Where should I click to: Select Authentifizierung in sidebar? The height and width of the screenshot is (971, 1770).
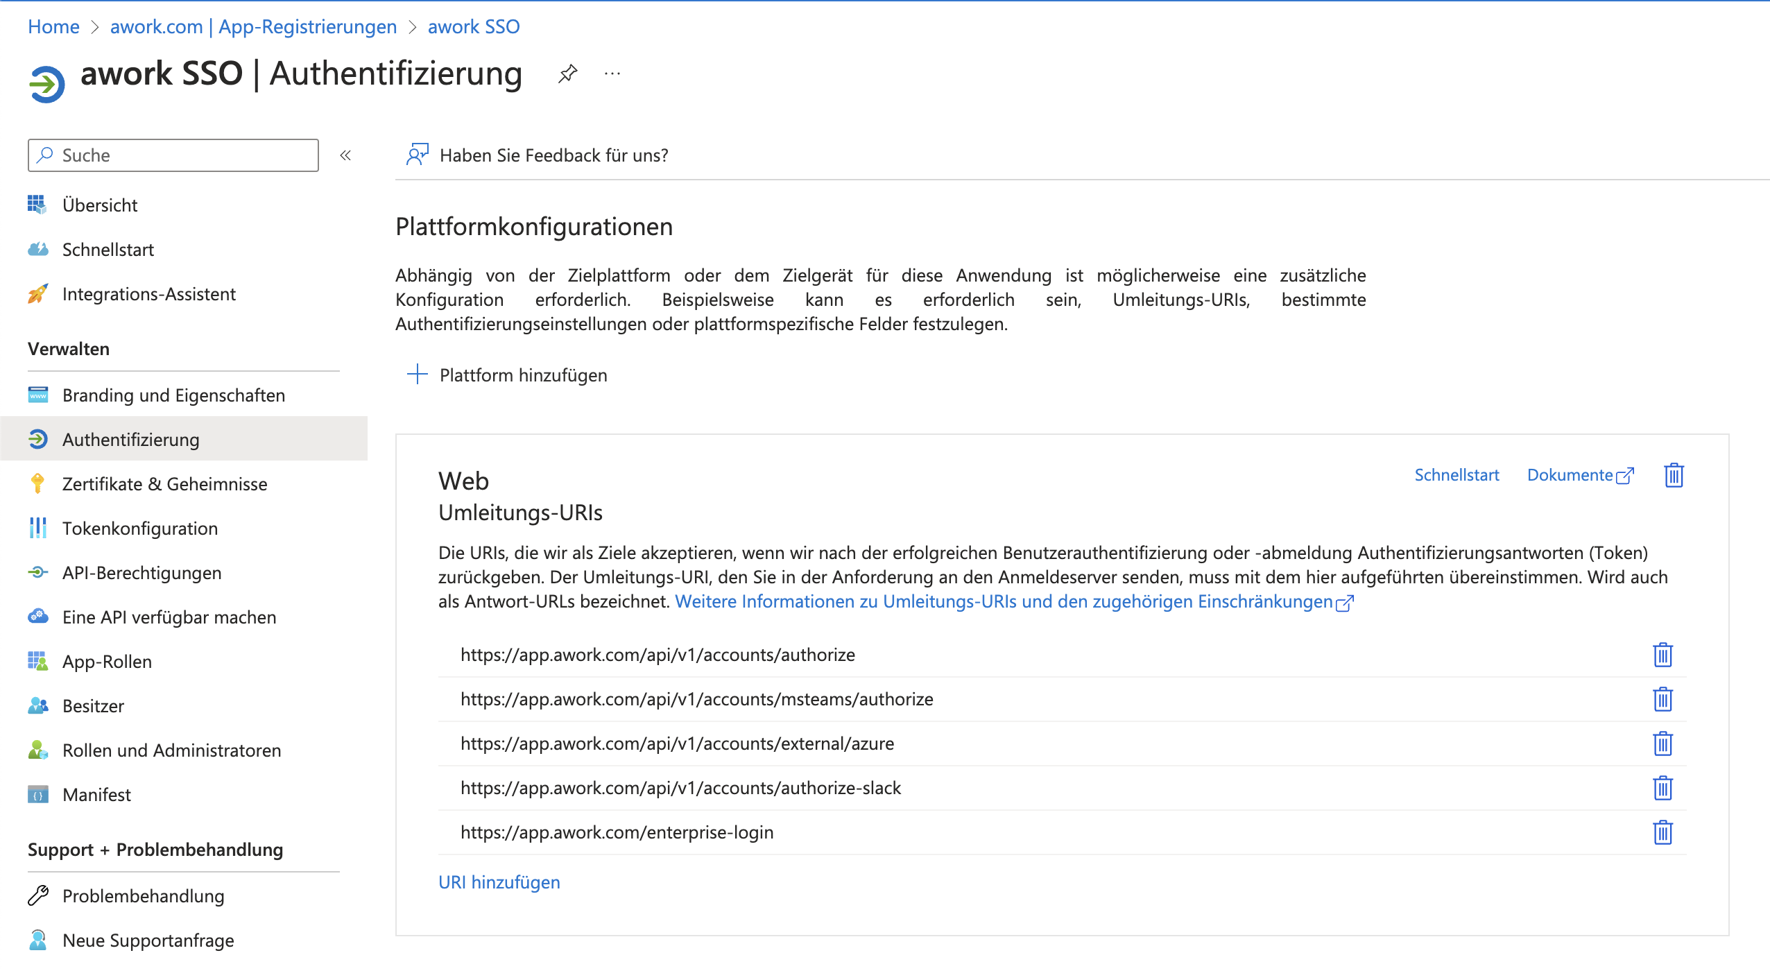point(184,440)
